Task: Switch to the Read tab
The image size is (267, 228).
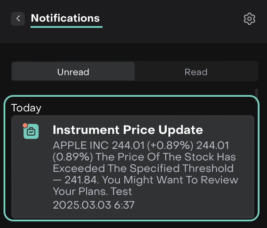Action: point(196,72)
